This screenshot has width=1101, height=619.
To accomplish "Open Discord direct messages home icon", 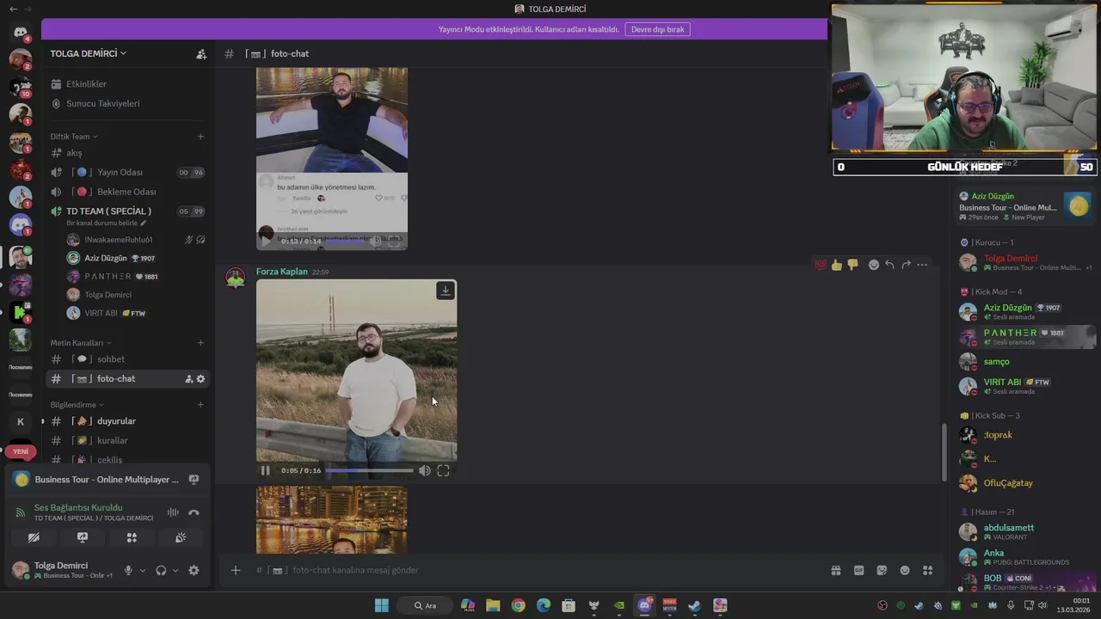I will click(x=21, y=33).
